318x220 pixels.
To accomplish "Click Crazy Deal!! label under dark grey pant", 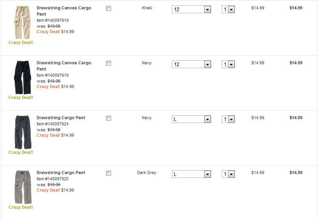I will [x=21, y=208].
